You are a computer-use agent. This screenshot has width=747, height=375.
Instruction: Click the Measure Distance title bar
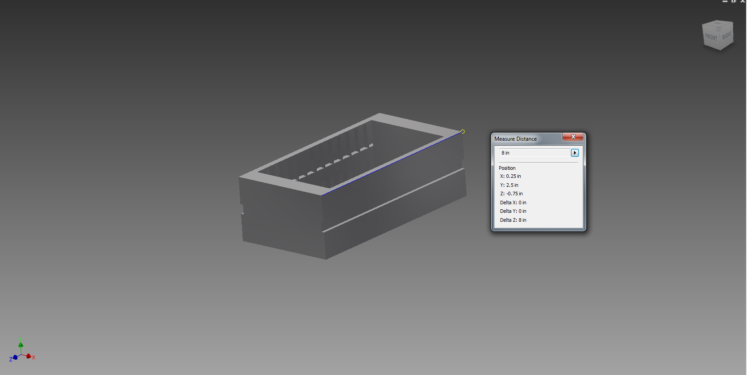527,139
